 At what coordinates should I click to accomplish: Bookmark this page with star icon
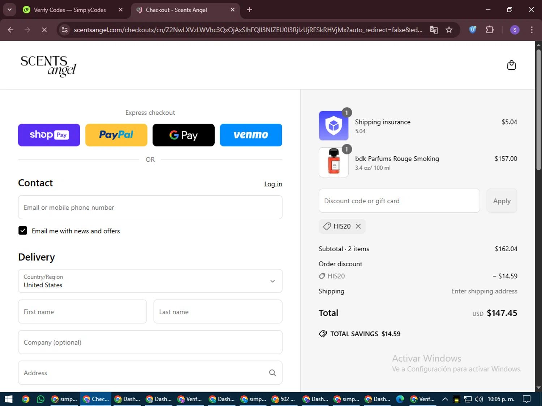coord(449,30)
